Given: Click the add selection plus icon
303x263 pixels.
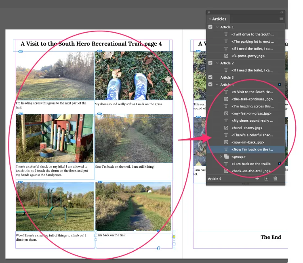Looking at the screenshot, I should point(257,178).
